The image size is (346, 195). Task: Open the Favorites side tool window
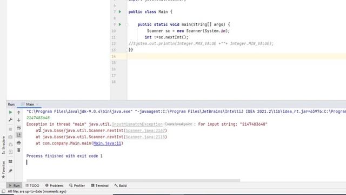point(3,170)
